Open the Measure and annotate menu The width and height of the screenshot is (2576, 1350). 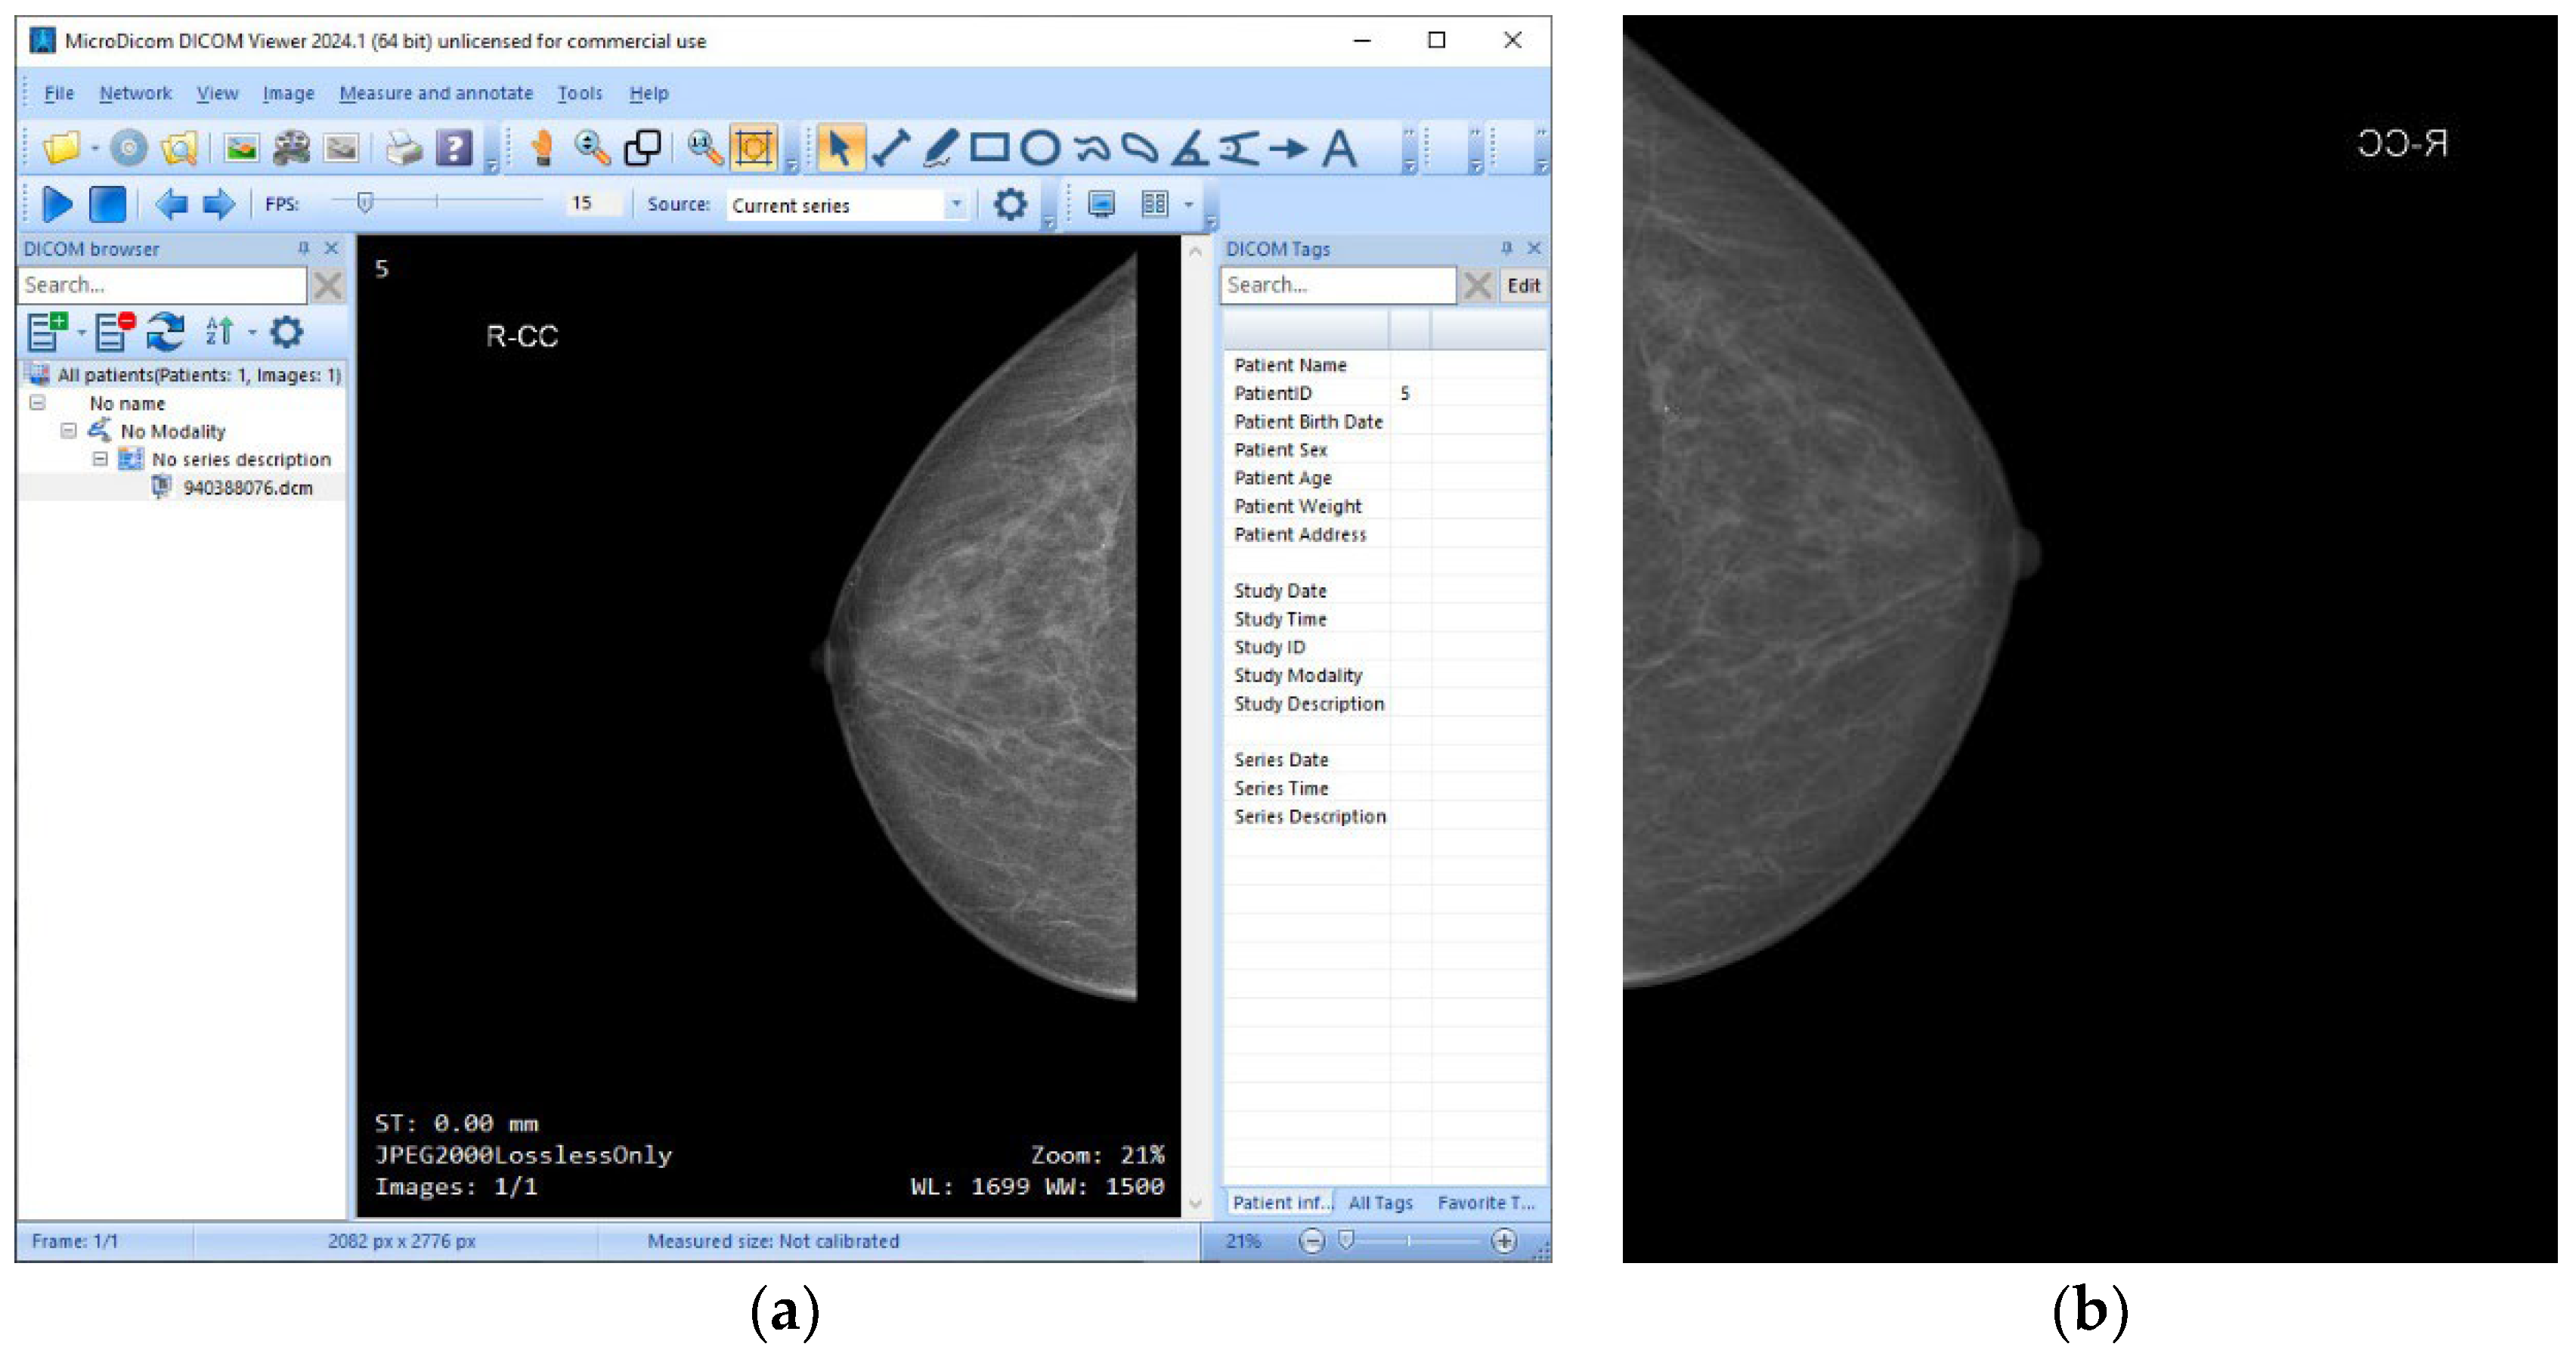[x=436, y=93]
